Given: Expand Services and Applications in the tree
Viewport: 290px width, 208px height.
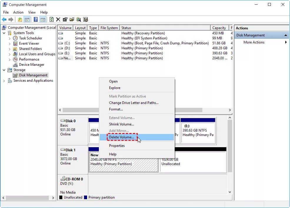Looking at the screenshot, I should coord(4,80).
